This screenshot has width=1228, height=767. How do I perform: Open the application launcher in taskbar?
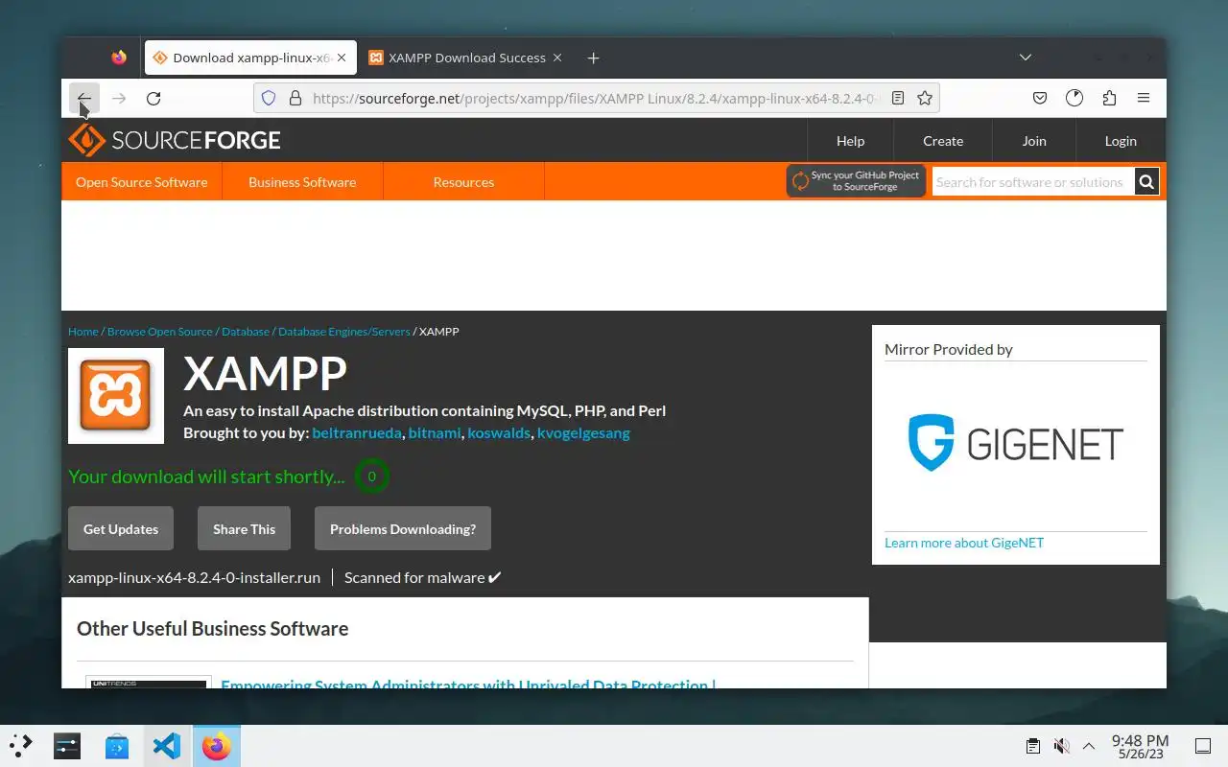point(21,746)
